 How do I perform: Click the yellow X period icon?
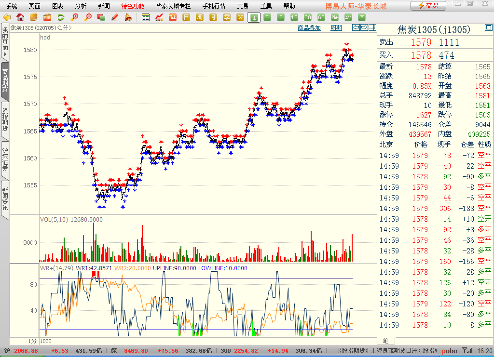pyautogui.click(x=240, y=17)
